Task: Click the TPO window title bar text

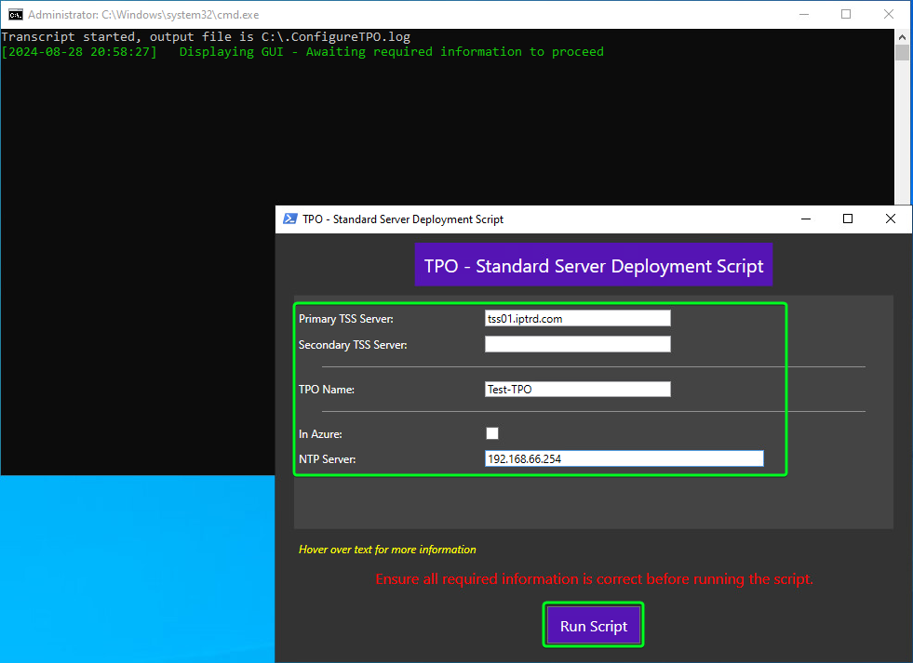Action: click(402, 219)
